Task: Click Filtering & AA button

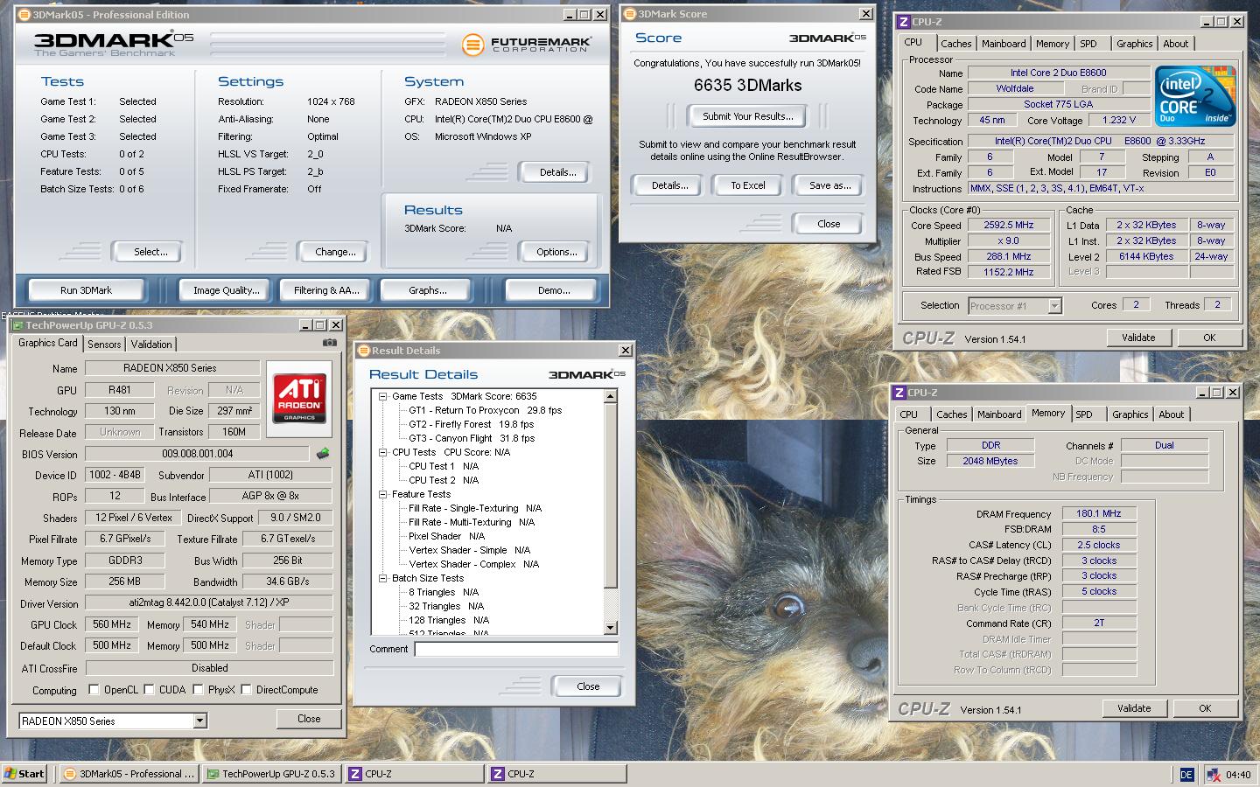Action: 326,290
